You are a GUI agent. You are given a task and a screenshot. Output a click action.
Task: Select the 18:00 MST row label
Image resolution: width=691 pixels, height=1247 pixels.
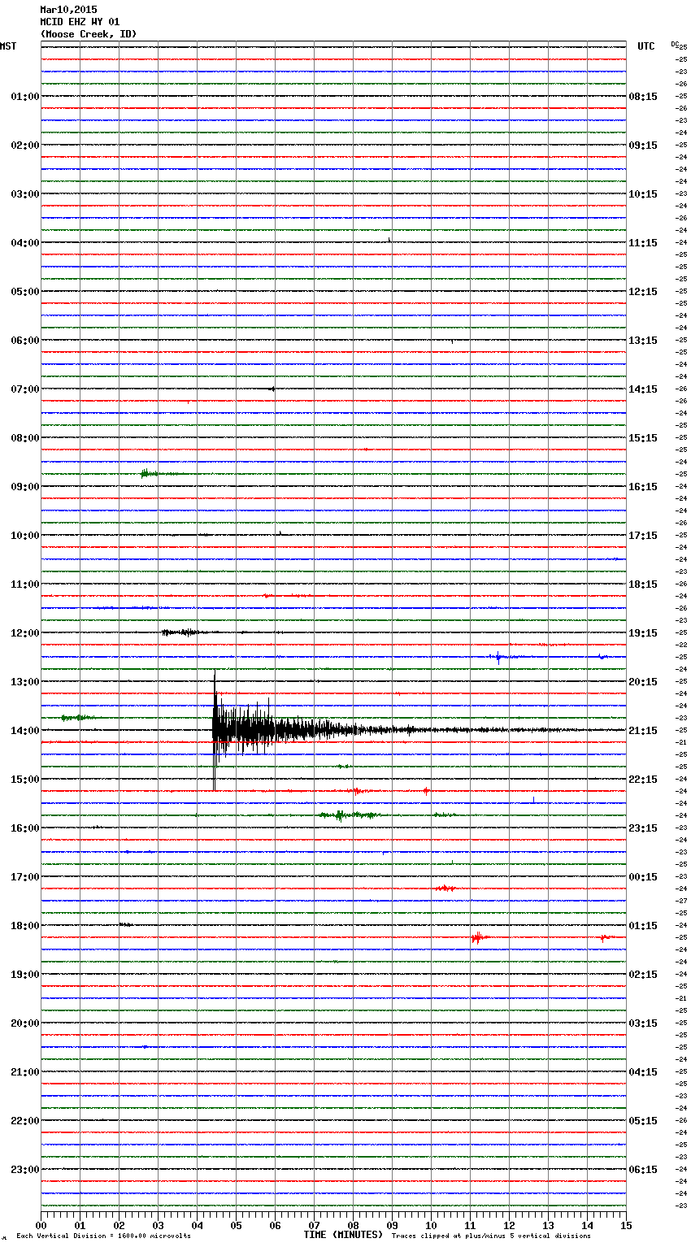[x=24, y=926]
